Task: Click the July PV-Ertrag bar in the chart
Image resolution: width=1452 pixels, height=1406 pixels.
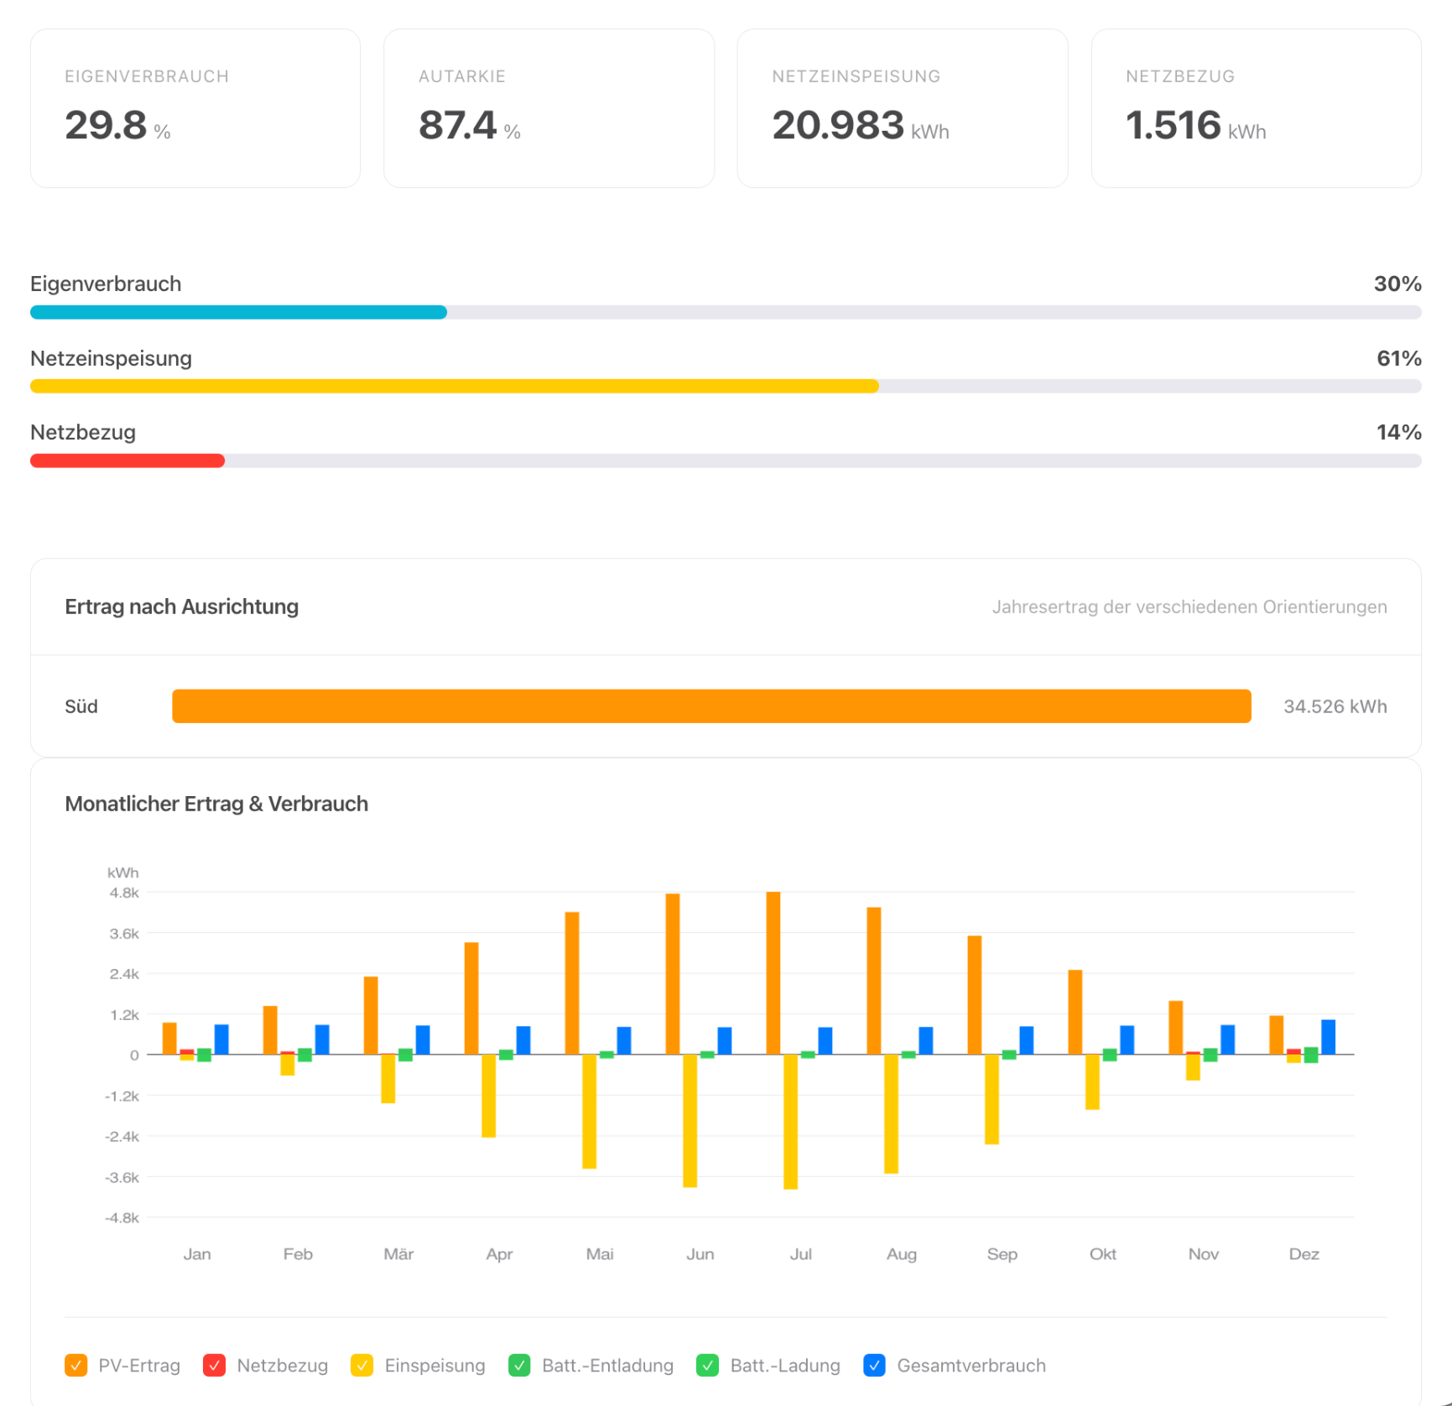Action: (x=773, y=973)
